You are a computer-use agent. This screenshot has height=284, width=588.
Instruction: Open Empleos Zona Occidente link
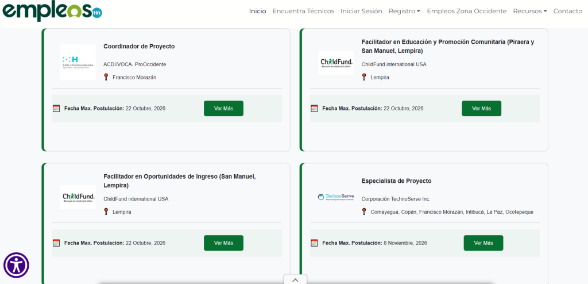[x=466, y=11]
